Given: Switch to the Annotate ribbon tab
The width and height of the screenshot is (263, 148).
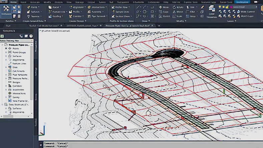Looking at the screenshot, I should coord(35,2).
